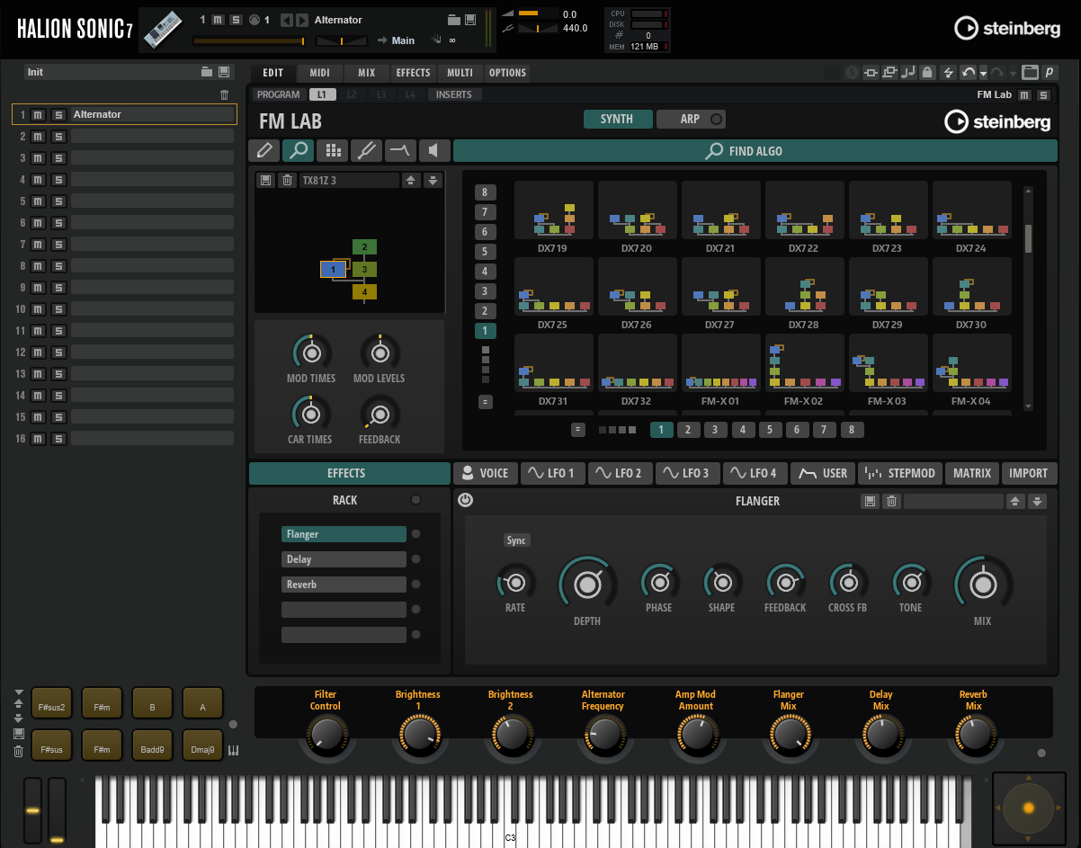The height and width of the screenshot is (848, 1081).
Task: Click the algorithm browser scroll-down arrow
Action: 1029,406
